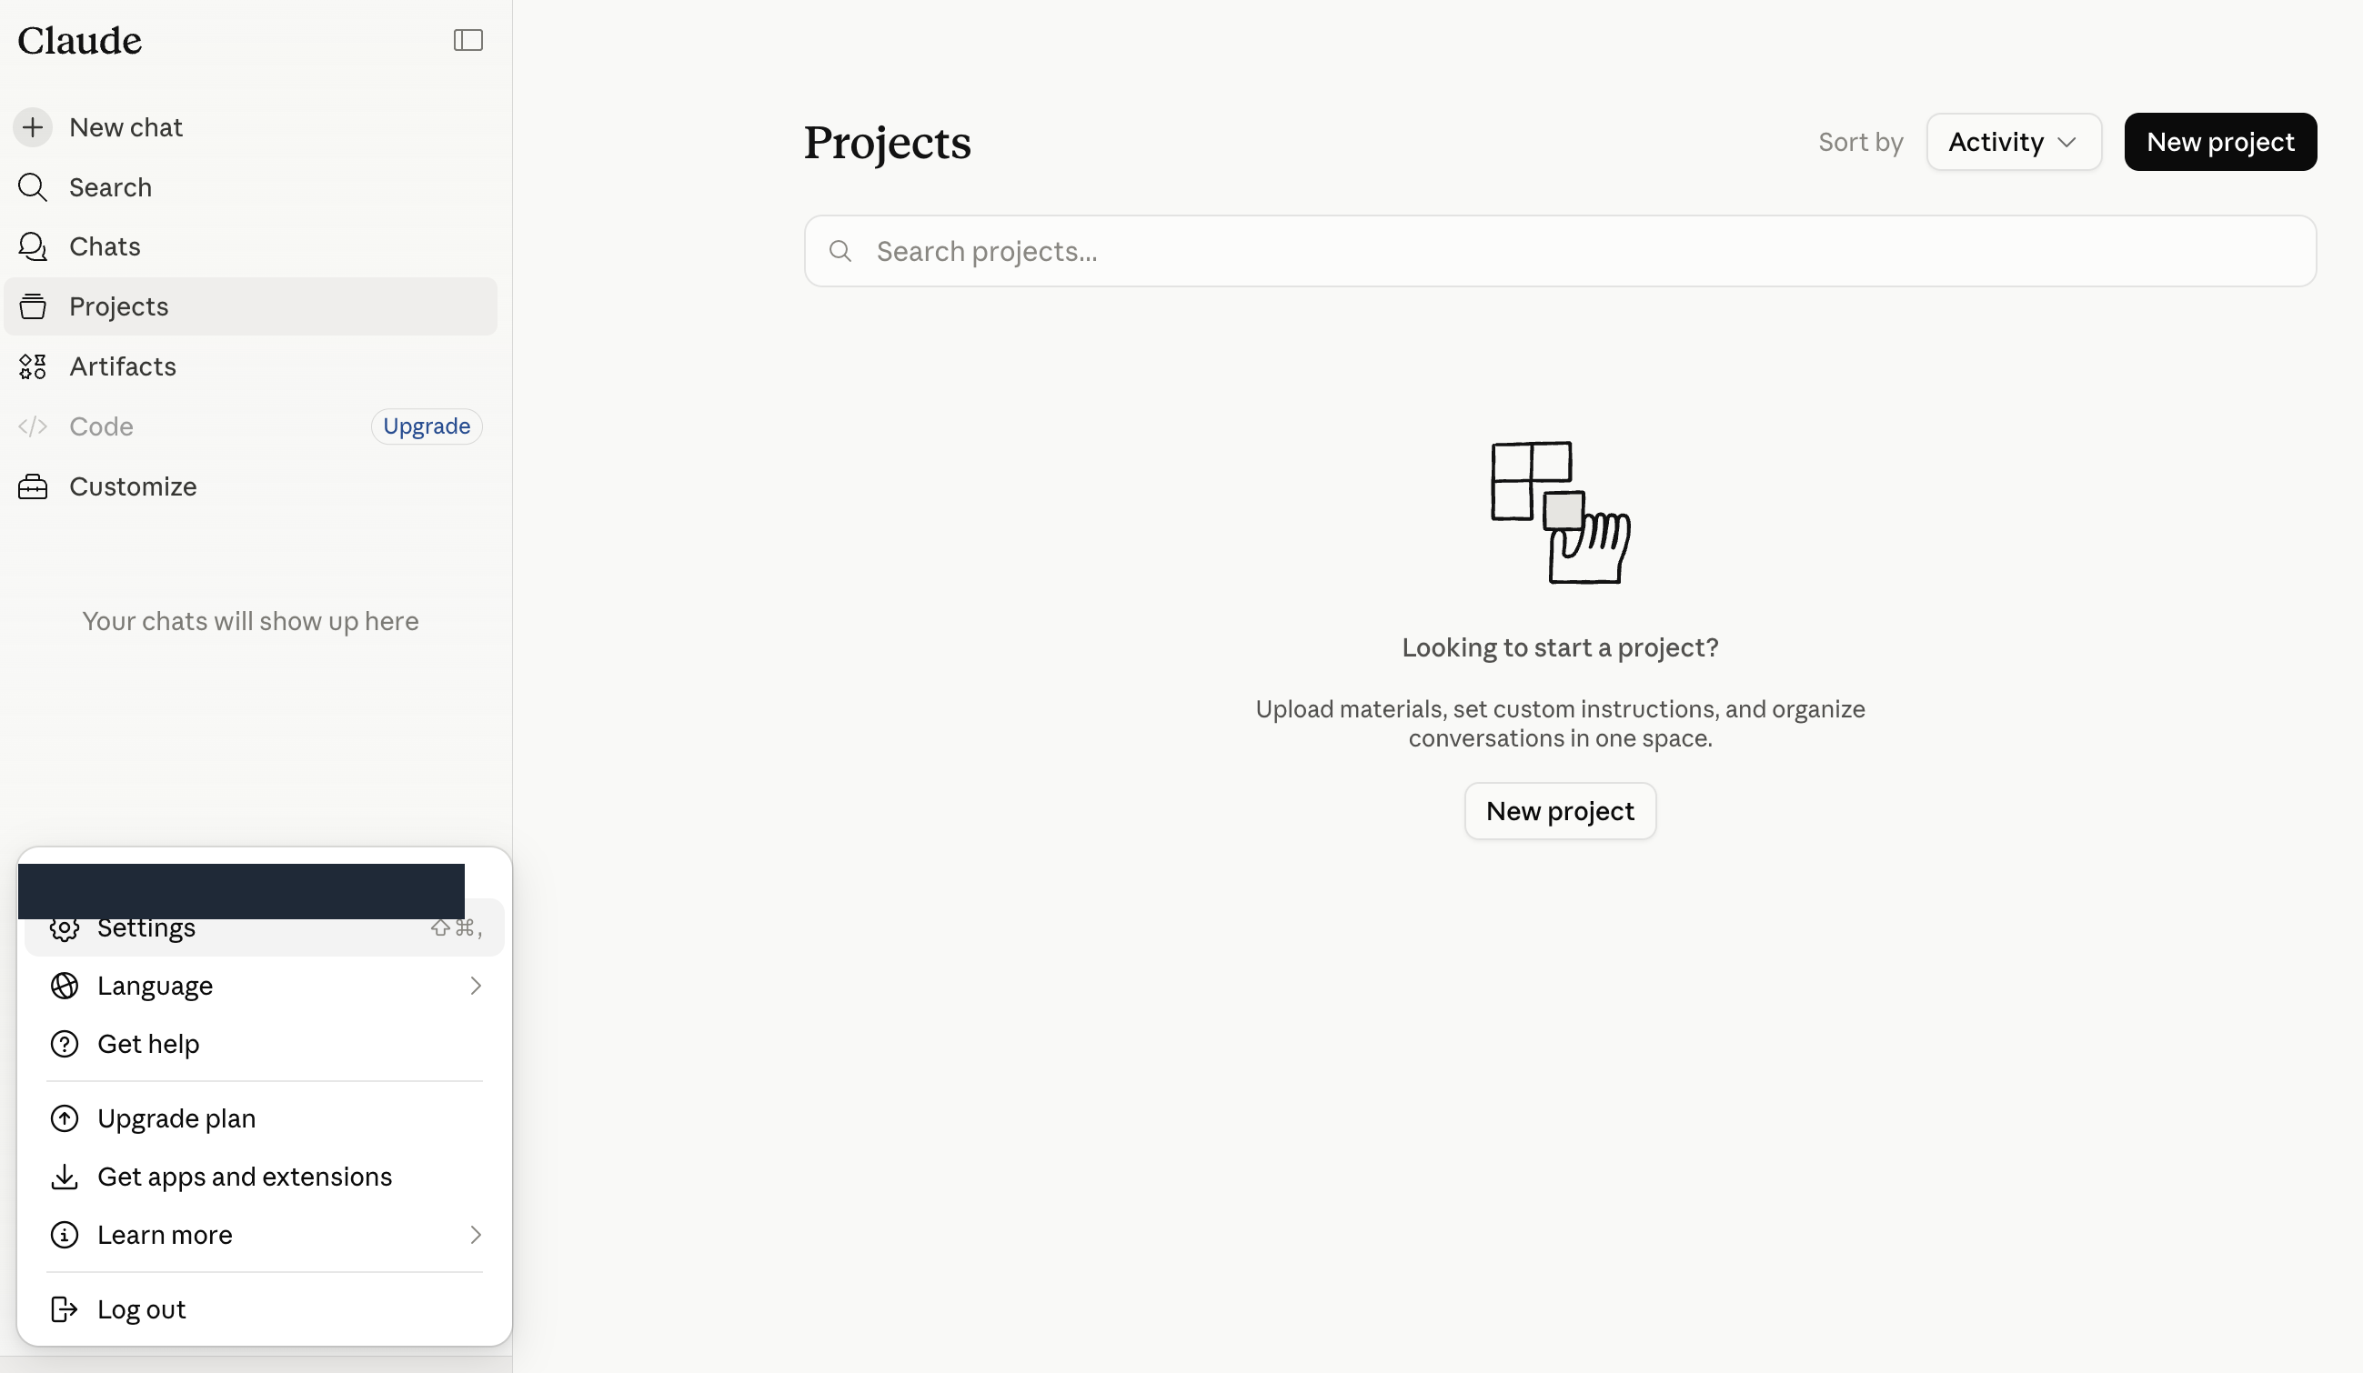The image size is (2363, 1373).
Task: Click the plus icon beside New chat
Action: [x=33, y=127]
